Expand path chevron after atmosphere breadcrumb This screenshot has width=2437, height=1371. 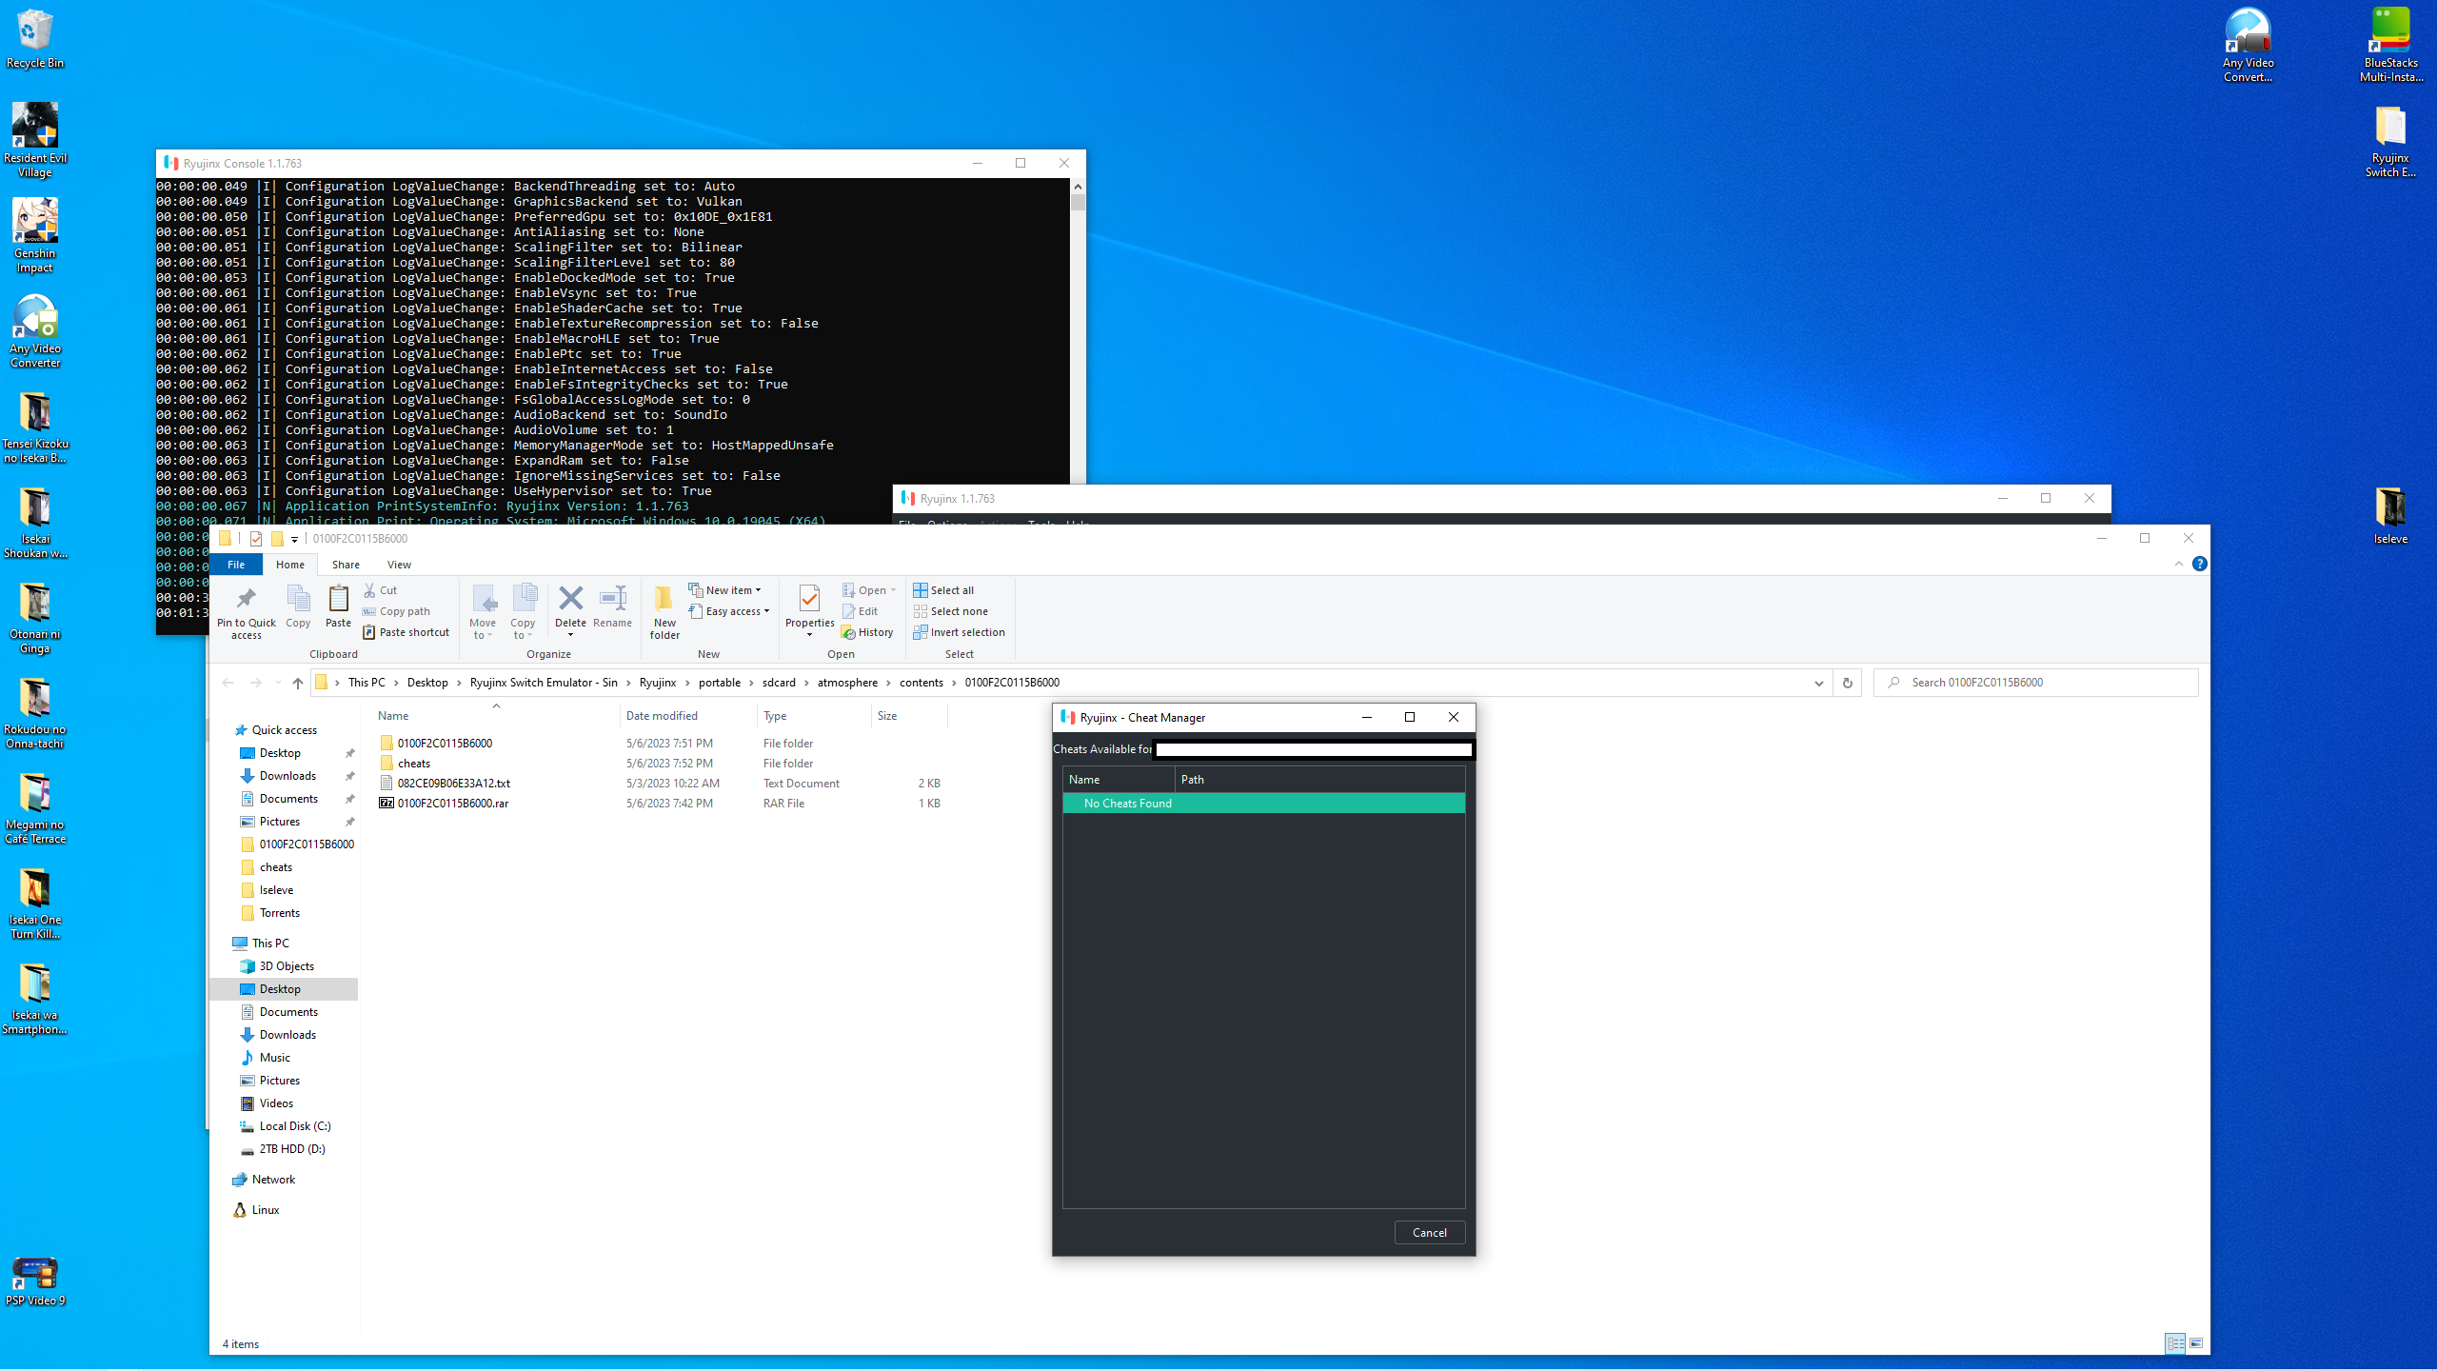click(x=889, y=683)
